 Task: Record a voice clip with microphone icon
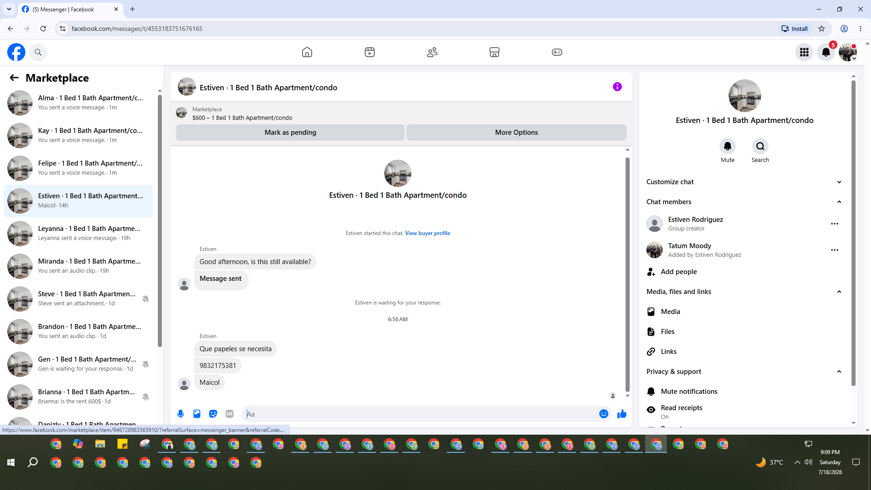pyautogui.click(x=181, y=414)
